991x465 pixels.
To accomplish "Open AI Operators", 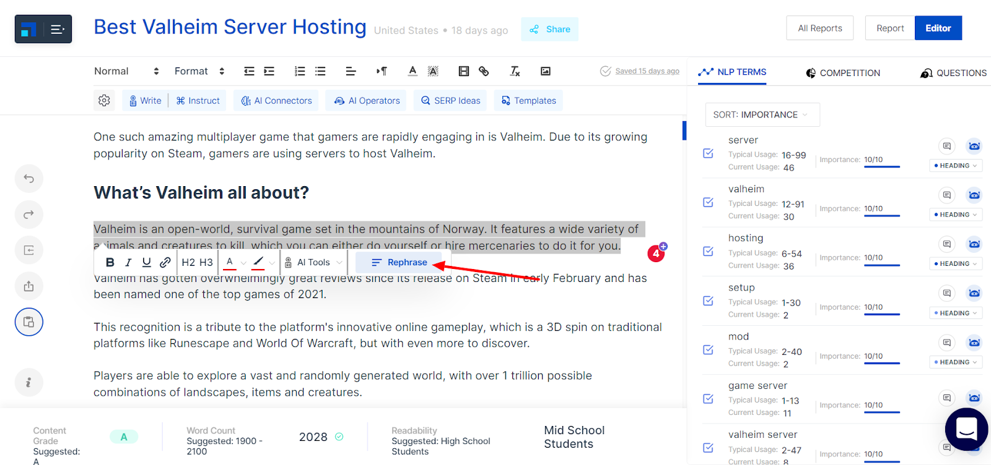I will coord(366,100).
